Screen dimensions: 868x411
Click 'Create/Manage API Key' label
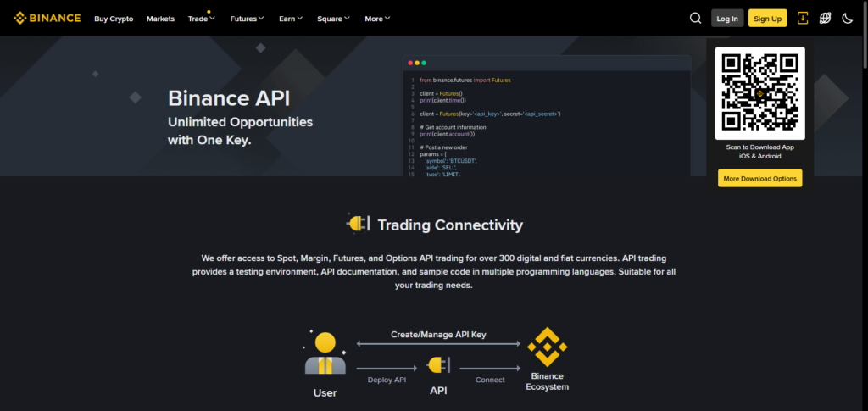pos(438,334)
